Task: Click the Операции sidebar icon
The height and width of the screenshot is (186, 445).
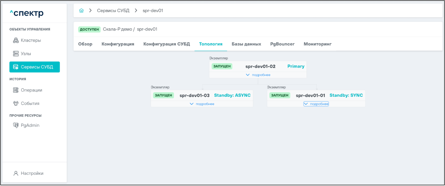Action: click(16, 90)
